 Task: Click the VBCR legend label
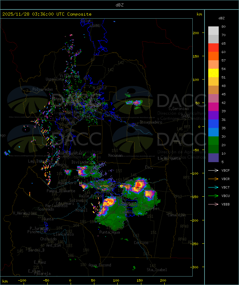[x=225, y=179]
